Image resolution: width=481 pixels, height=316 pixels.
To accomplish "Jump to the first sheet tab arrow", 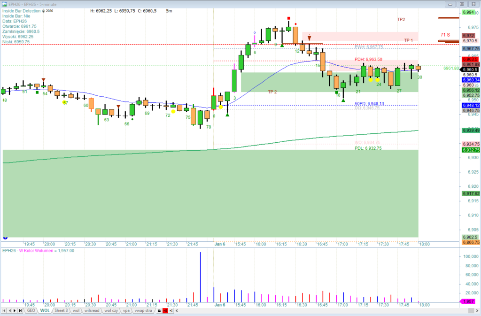I will coord(4,311).
